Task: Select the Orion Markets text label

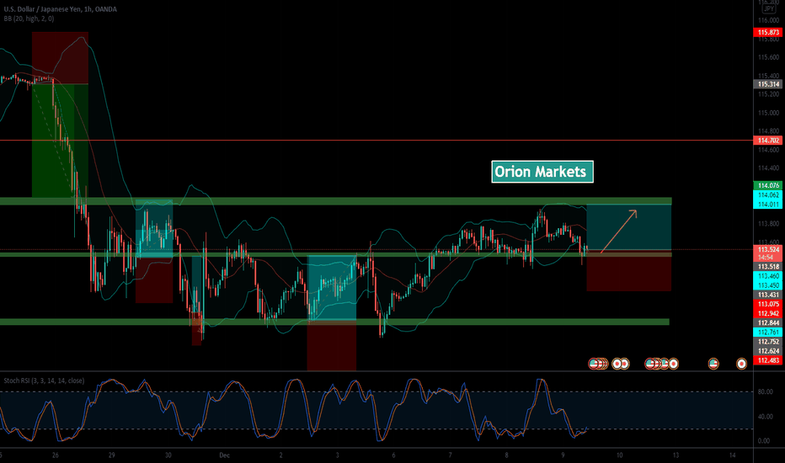Action: [x=542, y=172]
